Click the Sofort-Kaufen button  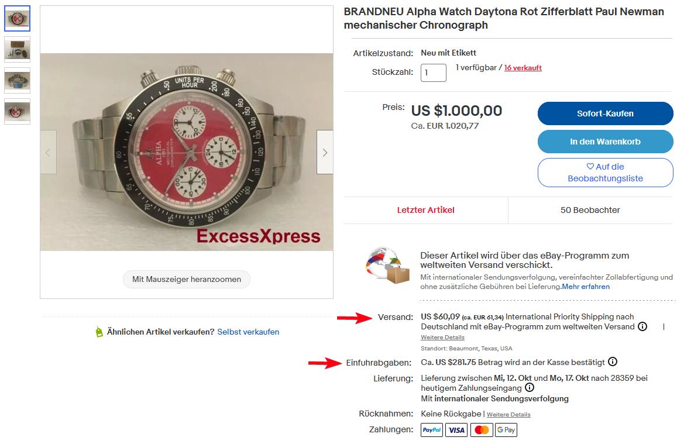(606, 113)
